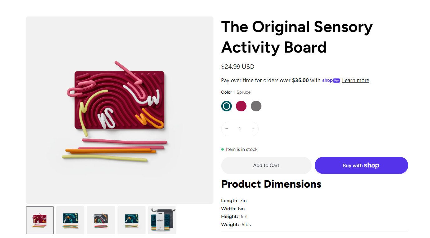Viewport: 430px width, 238px height.
Task: Click the plus icon to increase quantity
Action: click(x=253, y=129)
